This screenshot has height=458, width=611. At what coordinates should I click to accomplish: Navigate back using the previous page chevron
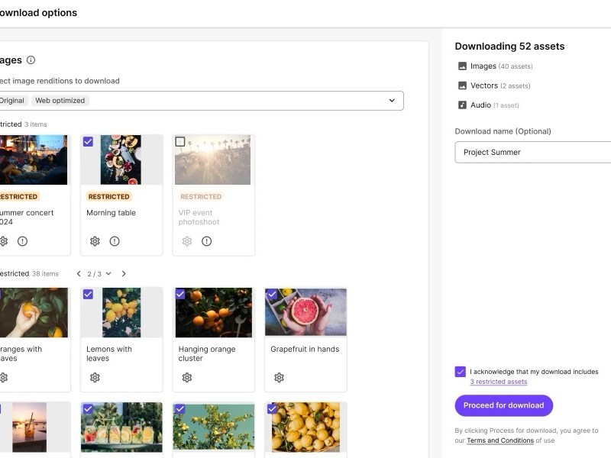point(79,273)
